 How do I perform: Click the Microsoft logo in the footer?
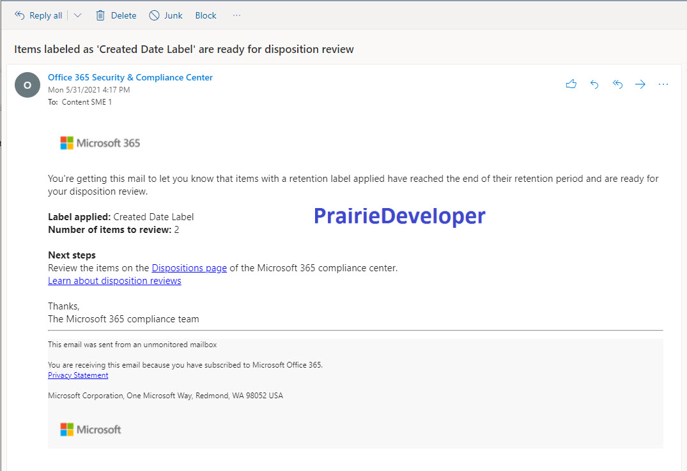(91, 430)
